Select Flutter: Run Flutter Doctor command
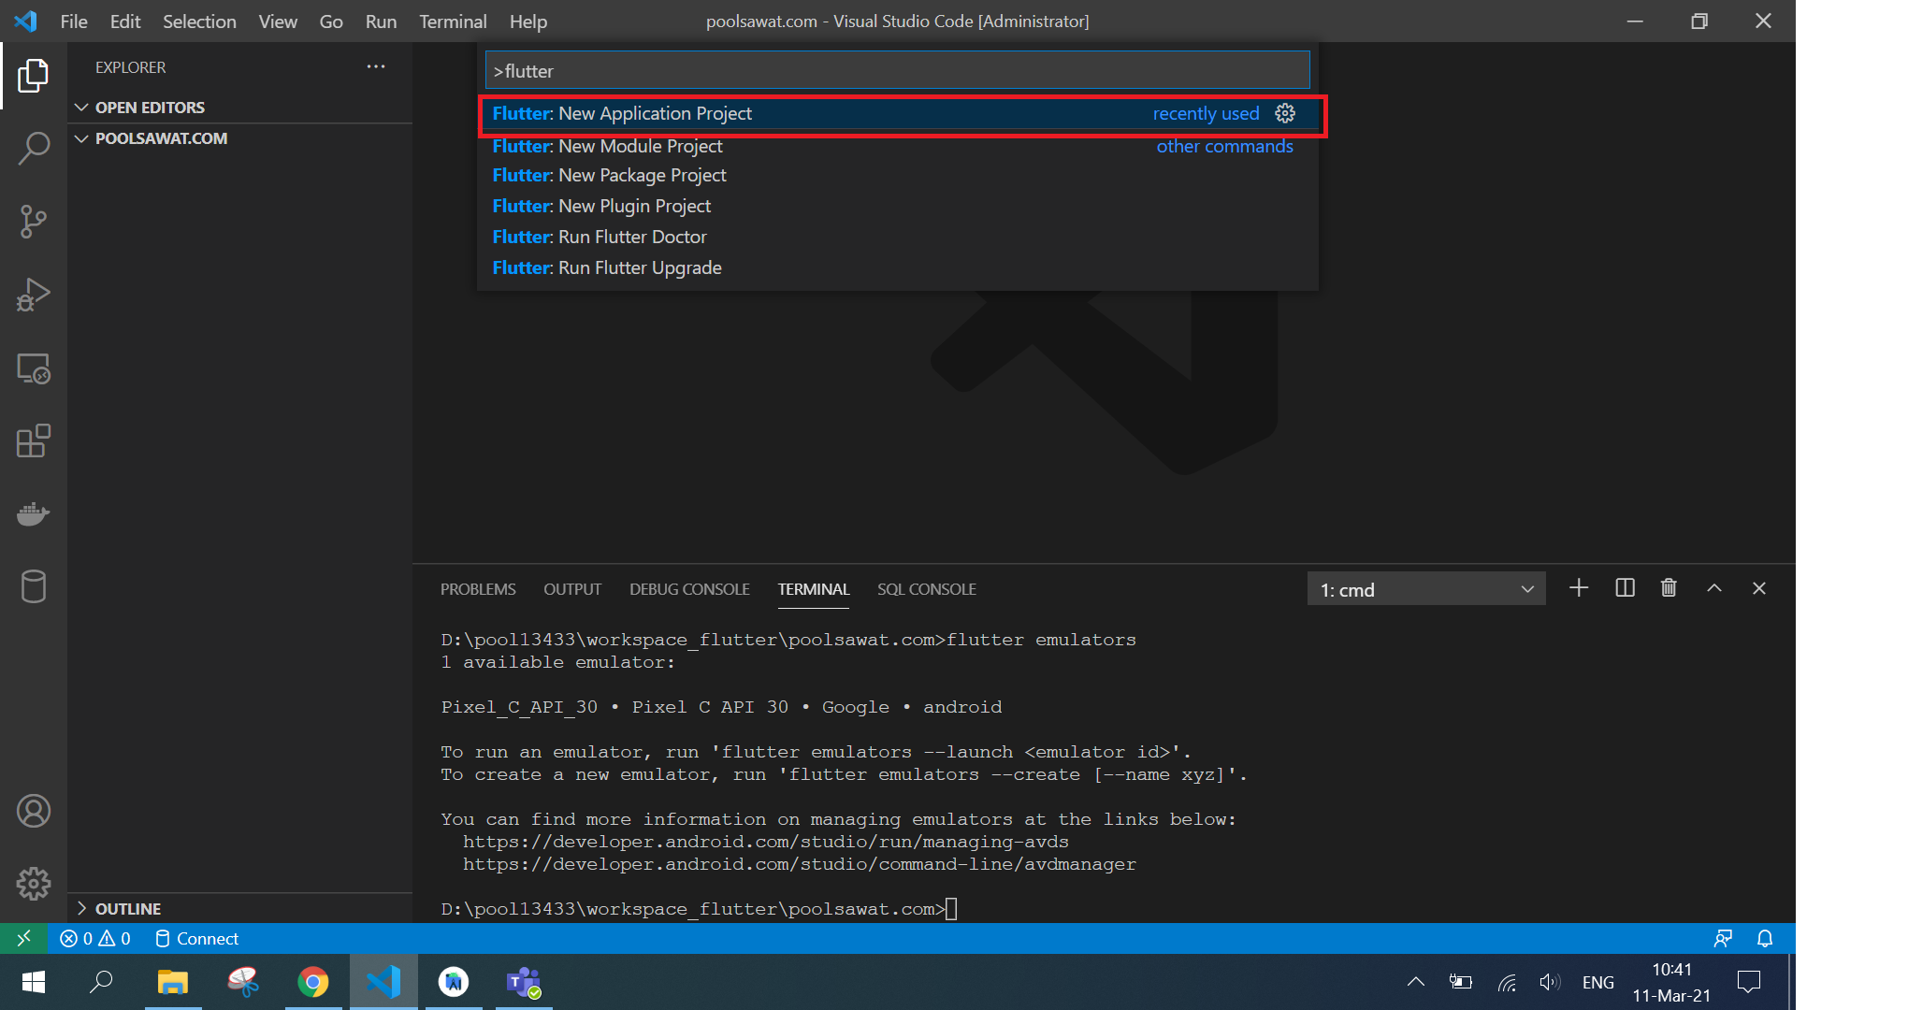The height and width of the screenshot is (1010, 1908). [898, 237]
